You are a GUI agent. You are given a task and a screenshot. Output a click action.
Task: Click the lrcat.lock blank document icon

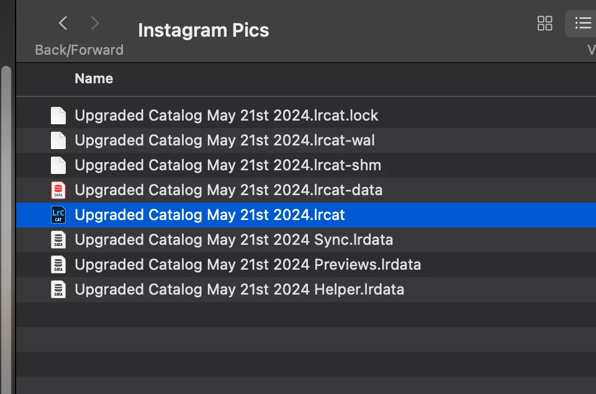pyautogui.click(x=58, y=116)
